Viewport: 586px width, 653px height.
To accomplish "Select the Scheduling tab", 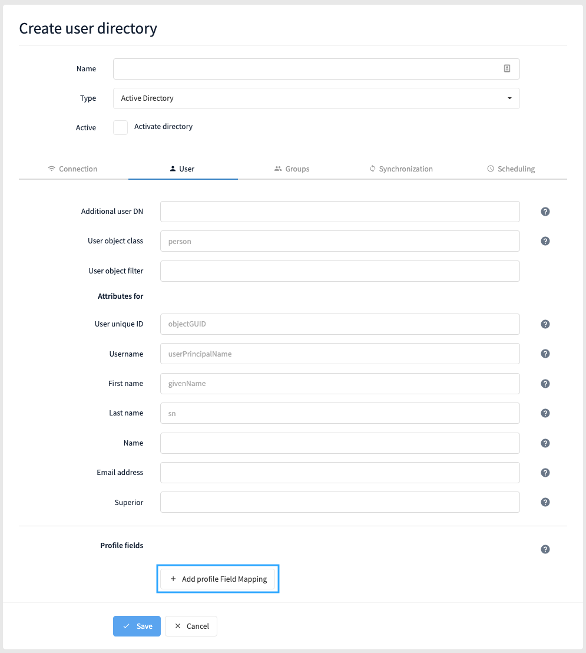I will click(x=511, y=169).
